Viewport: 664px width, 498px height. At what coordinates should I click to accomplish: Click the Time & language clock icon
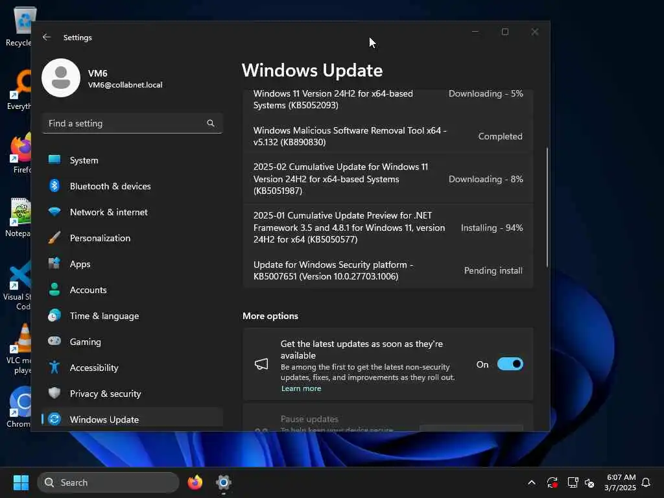tap(54, 316)
